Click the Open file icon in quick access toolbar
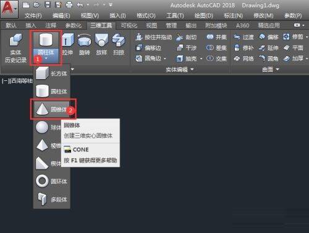 [x=36, y=5]
